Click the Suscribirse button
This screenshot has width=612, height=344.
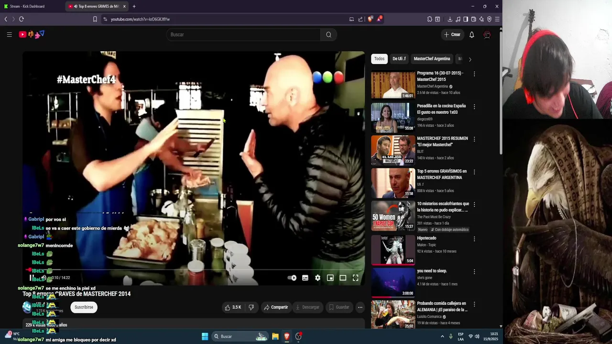(x=84, y=307)
